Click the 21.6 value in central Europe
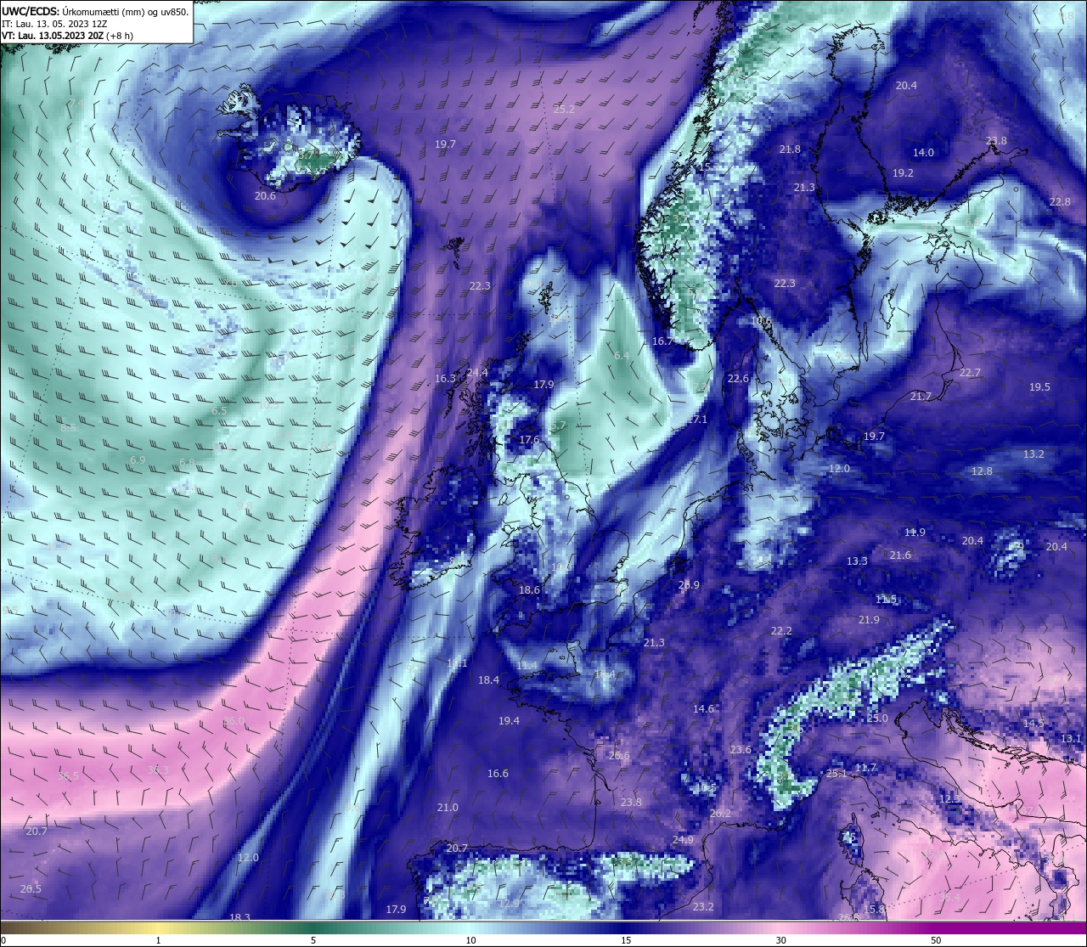1087x947 pixels. click(900, 555)
